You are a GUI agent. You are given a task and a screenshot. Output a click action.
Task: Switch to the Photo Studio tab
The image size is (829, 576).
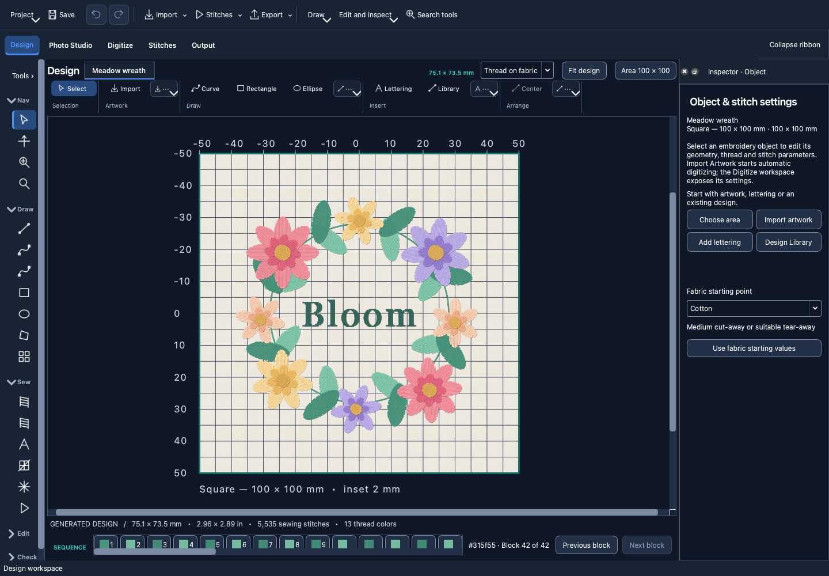point(70,46)
